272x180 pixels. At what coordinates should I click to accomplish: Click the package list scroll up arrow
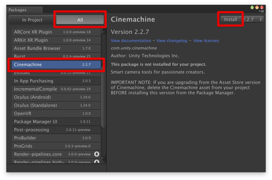pos(103,30)
